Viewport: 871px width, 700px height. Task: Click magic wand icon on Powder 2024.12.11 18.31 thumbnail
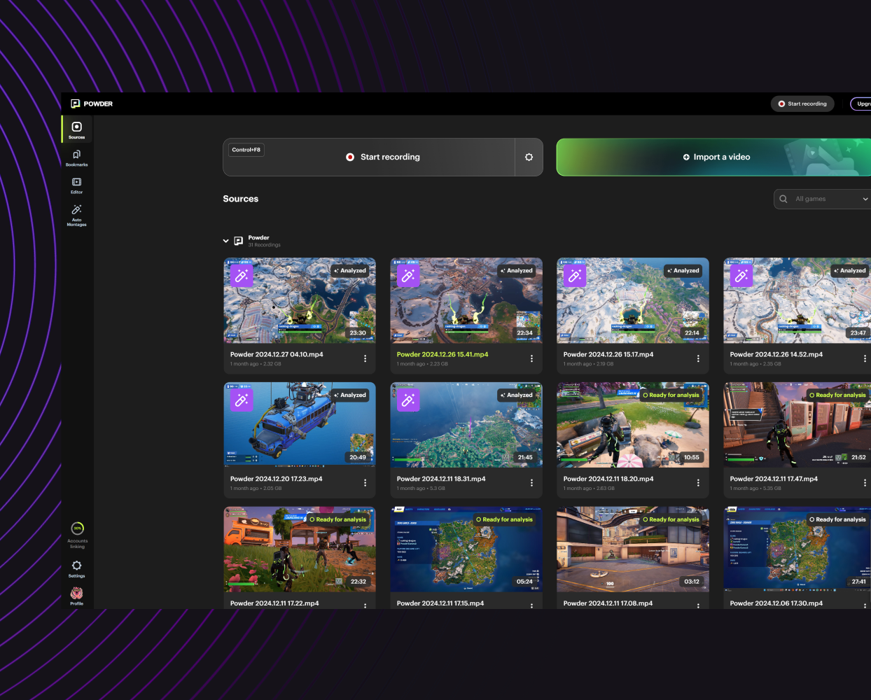pos(408,400)
